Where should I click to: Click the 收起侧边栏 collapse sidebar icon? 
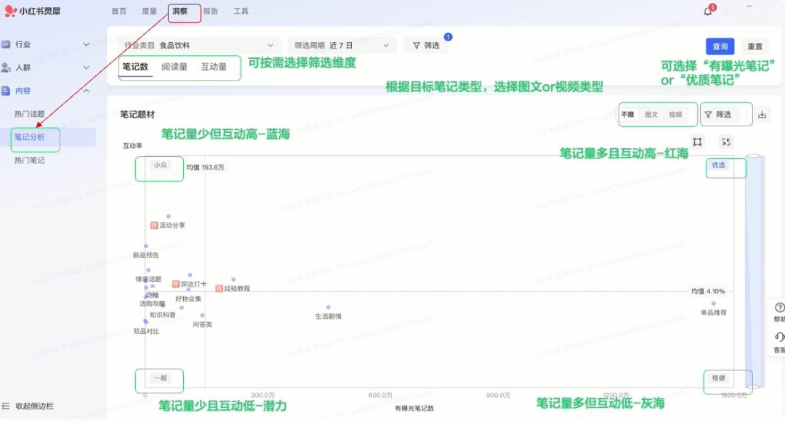point(7,406)
